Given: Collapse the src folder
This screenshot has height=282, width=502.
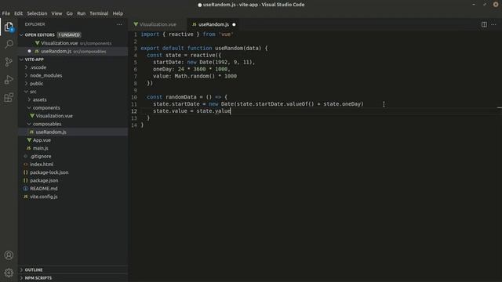Looking at the screenshot, I should [33, 92].
